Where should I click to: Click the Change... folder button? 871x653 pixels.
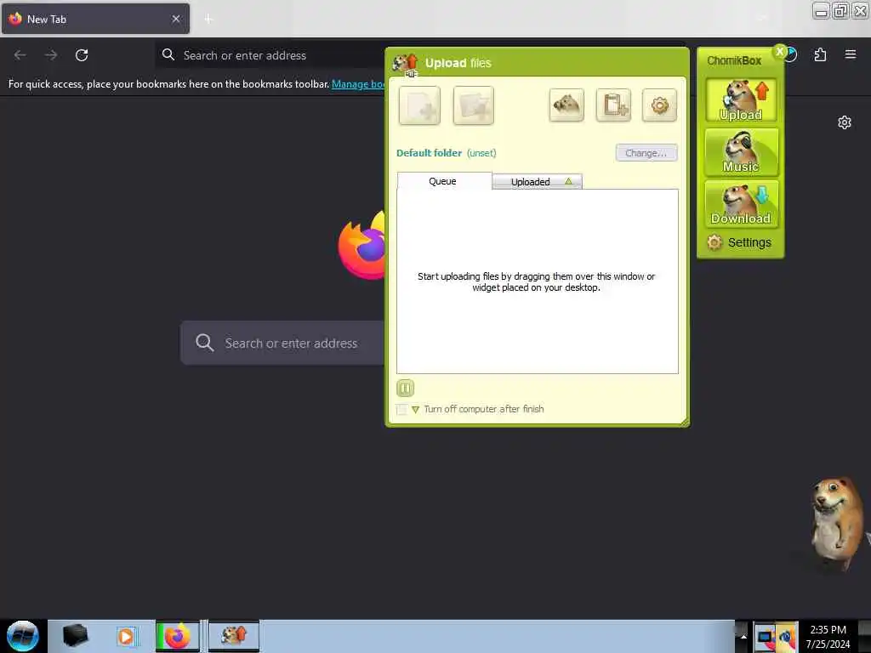[646, 153]
